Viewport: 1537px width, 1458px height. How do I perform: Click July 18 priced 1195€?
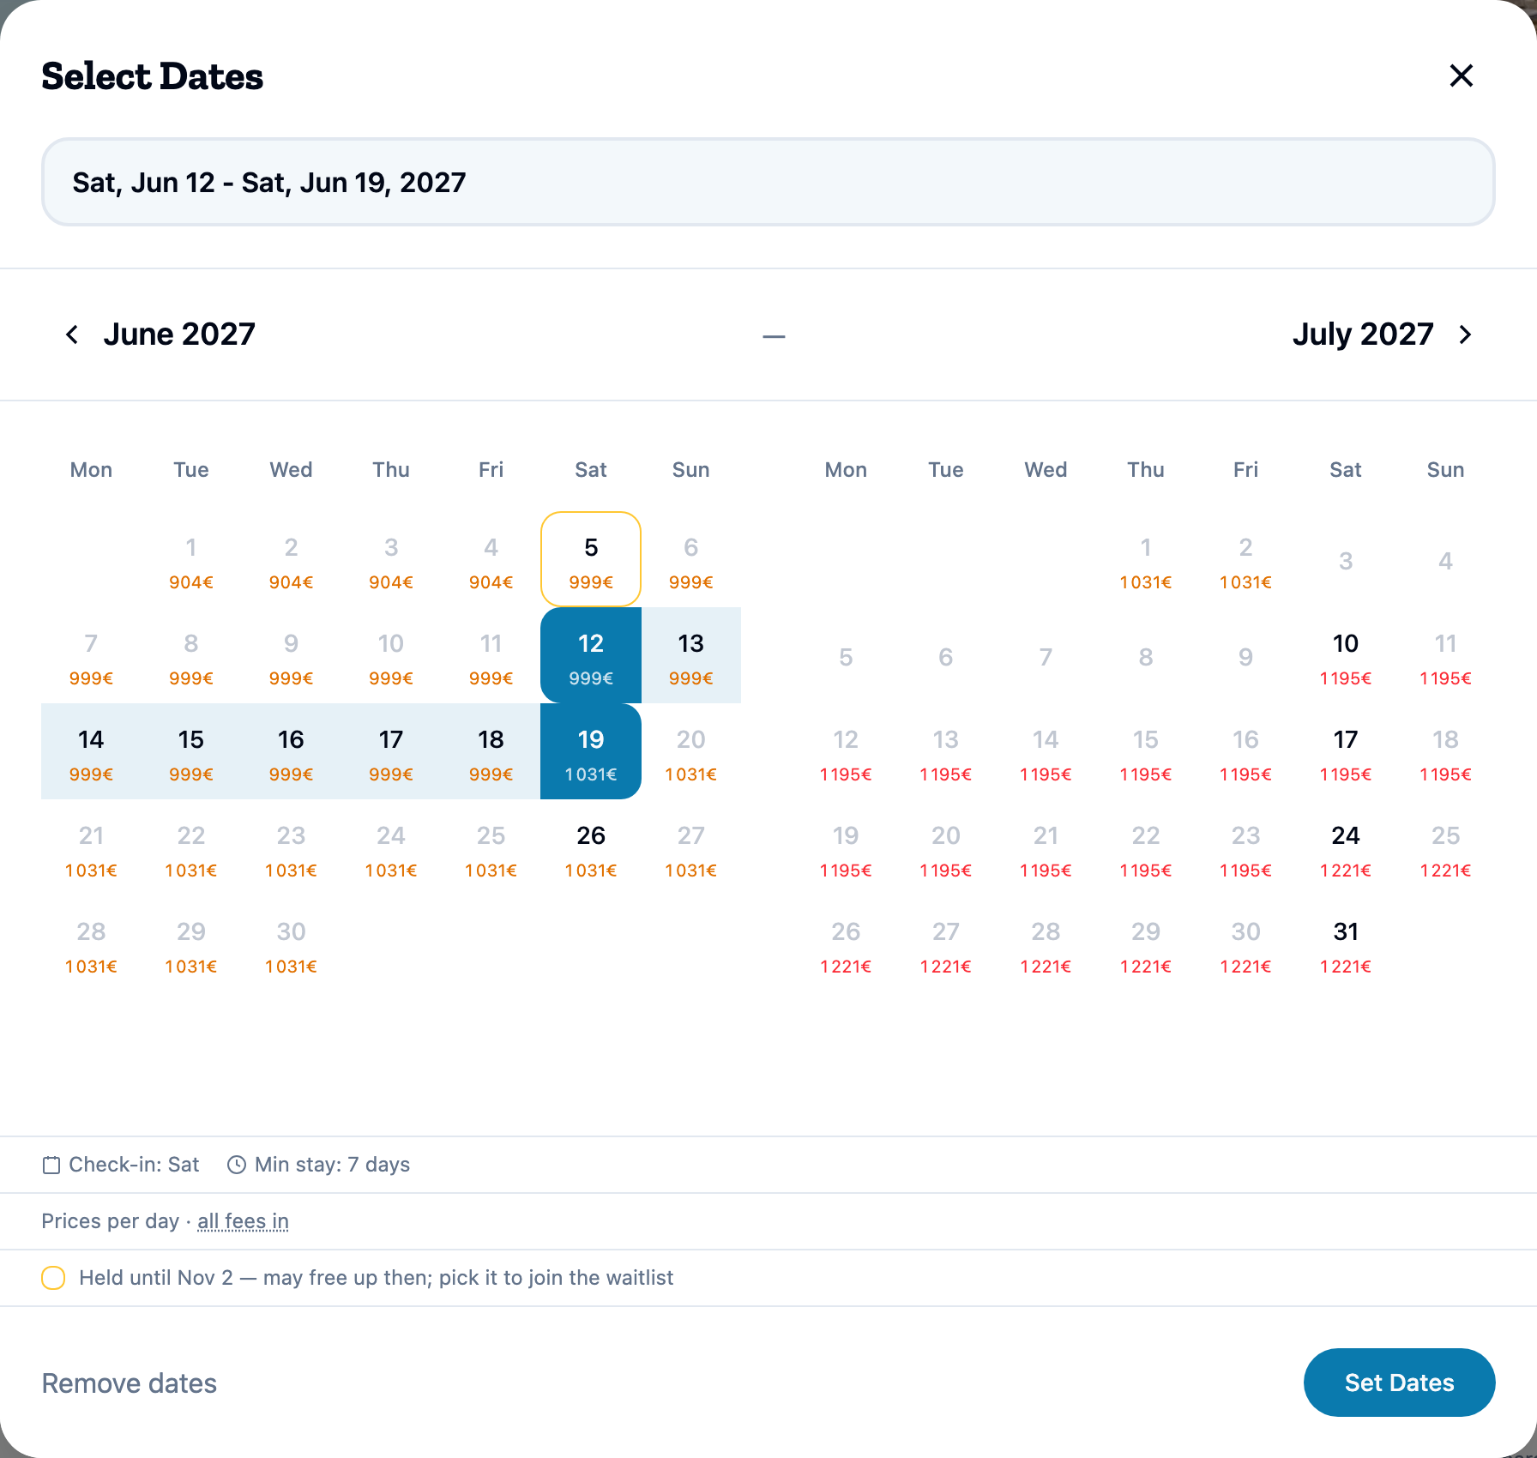coord(1445,751)
